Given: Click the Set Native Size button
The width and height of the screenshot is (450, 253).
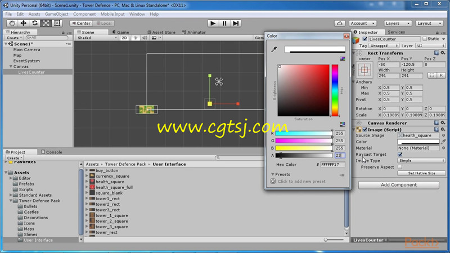Looking at the screenshot, I should pos(421,173).
